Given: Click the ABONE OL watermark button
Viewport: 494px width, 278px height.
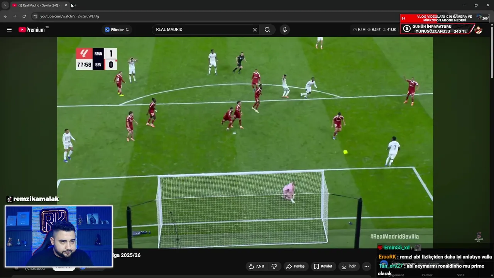Looking at the screenshot, I should coord(479,237).
